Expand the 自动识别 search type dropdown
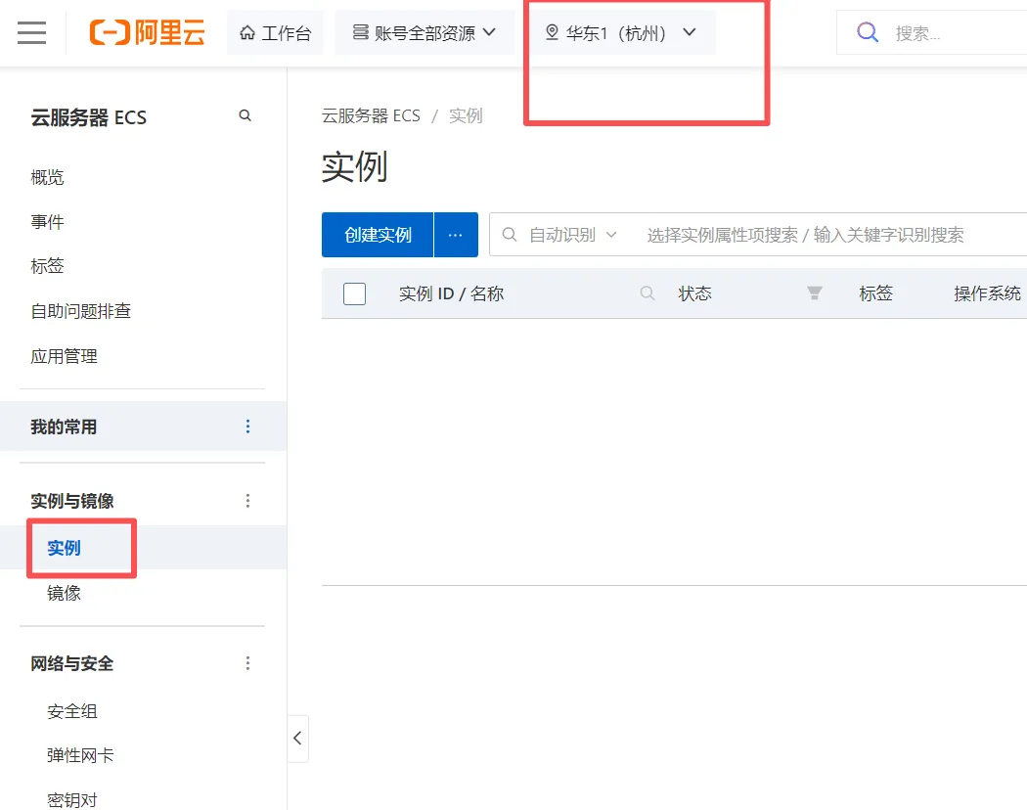Screen dimensions: 1027x810 coord(573,235)
